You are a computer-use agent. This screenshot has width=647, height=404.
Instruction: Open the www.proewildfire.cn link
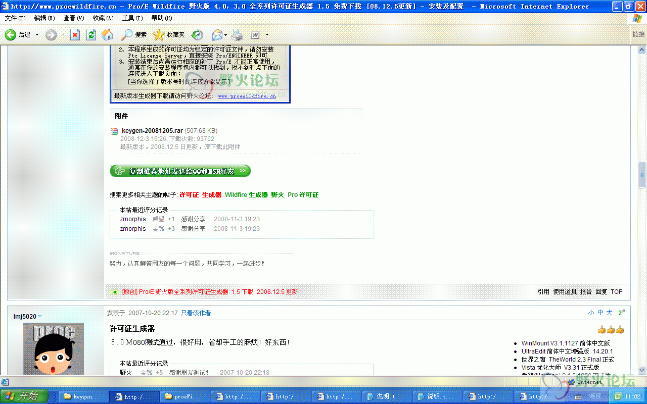[247, 96]
